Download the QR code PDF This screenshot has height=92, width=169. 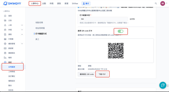[x=102, y=74]
